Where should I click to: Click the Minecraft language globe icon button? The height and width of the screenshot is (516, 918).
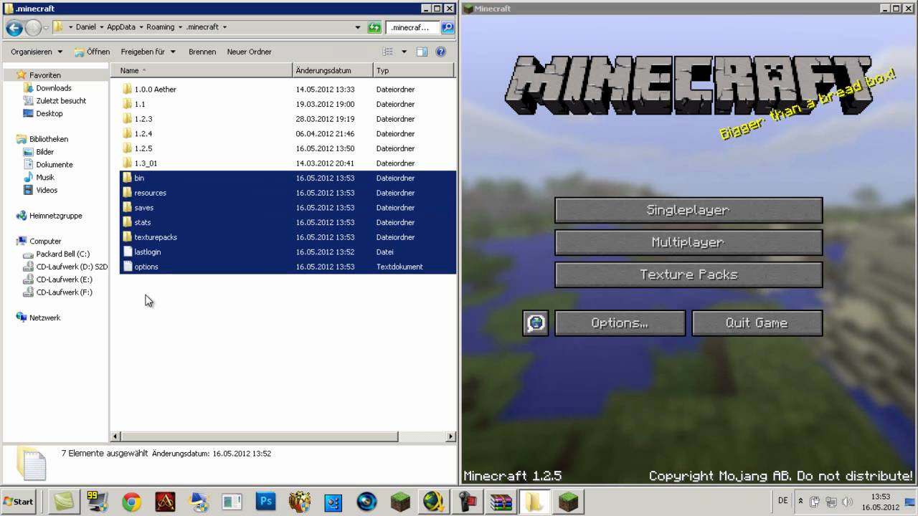point(536,323)
